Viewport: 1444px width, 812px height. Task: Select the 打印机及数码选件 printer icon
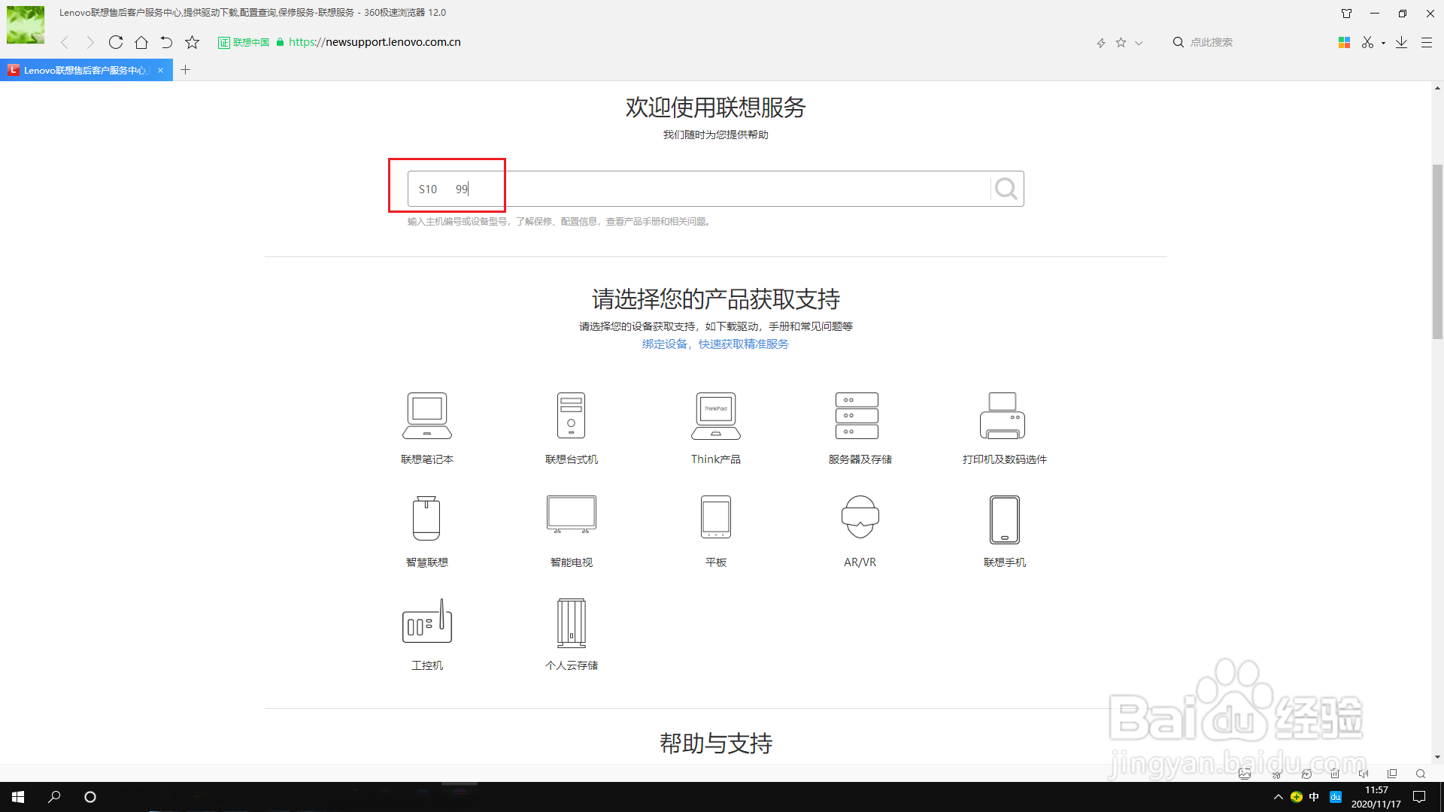pos(1003,416)
